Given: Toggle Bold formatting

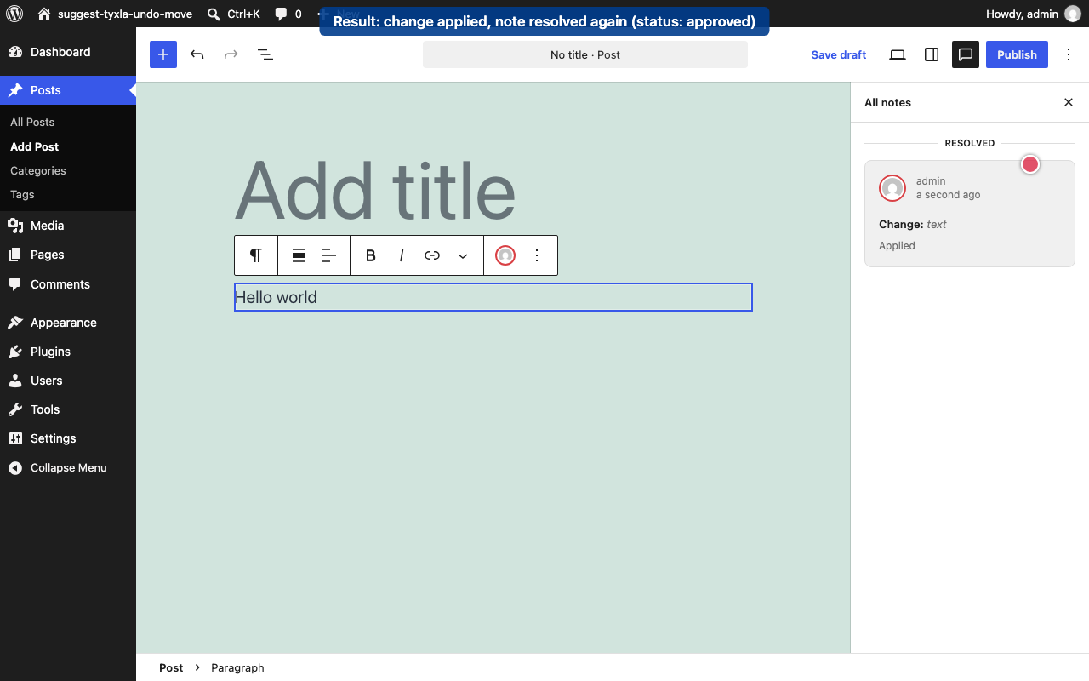Looking at the screenshot, I should pos(371,255).
